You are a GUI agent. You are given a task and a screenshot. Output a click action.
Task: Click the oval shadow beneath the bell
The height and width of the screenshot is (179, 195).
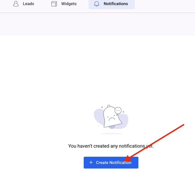111,133
